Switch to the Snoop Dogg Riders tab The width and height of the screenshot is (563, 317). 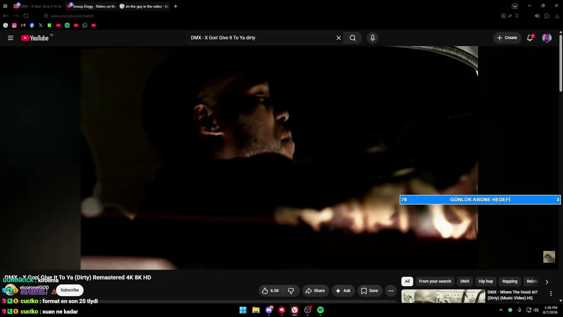pyautogui.click(x=91, y=6)
